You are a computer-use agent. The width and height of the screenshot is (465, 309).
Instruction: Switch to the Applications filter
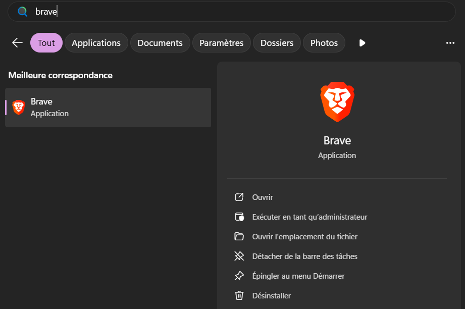(x=96, y=43)
